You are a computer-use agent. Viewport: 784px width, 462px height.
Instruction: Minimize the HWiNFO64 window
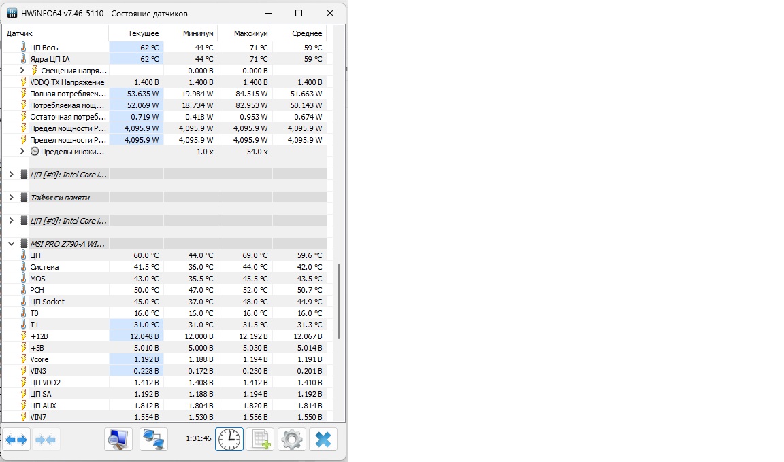click(x=269, y=13)
